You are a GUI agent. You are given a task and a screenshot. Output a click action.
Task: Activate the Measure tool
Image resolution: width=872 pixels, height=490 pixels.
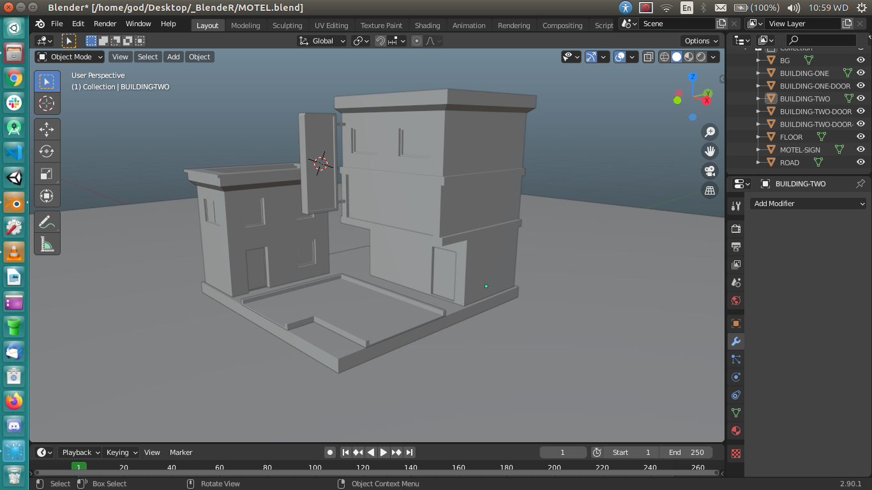47,243
